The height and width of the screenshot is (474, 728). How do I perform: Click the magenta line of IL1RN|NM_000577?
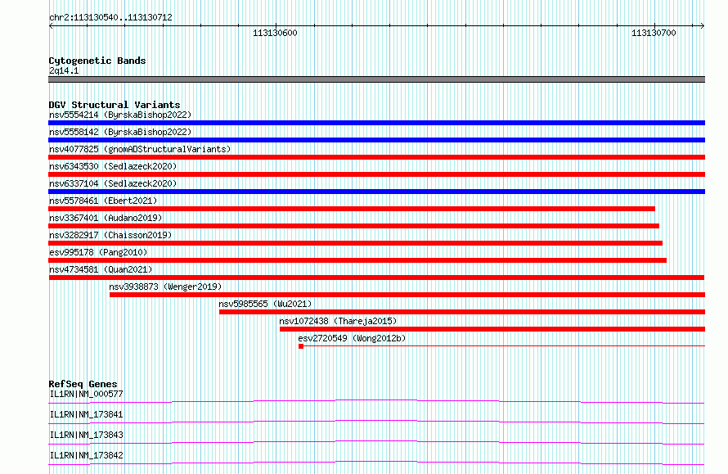[x=376, y=401]
